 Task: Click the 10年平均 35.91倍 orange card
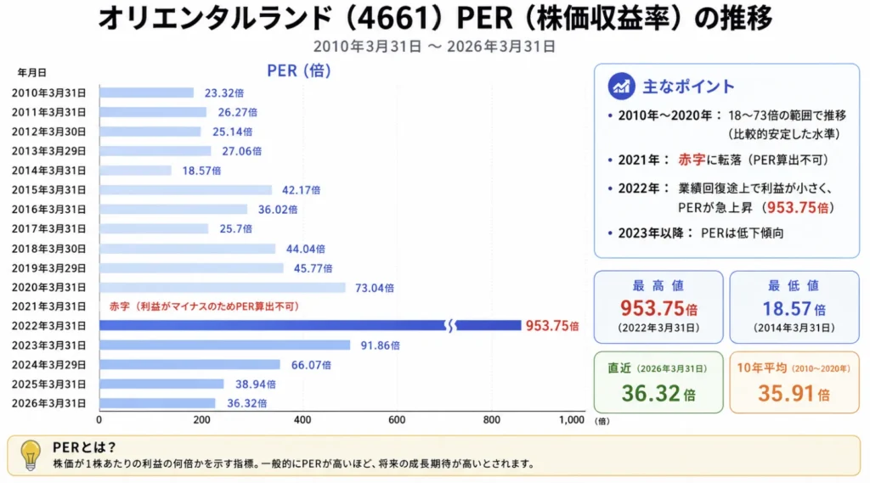(794, 382)
